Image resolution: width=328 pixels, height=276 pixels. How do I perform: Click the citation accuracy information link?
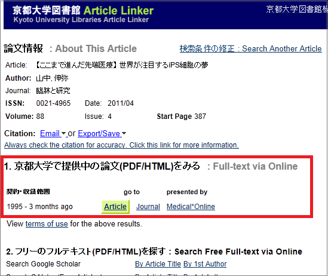coord(121,145)
